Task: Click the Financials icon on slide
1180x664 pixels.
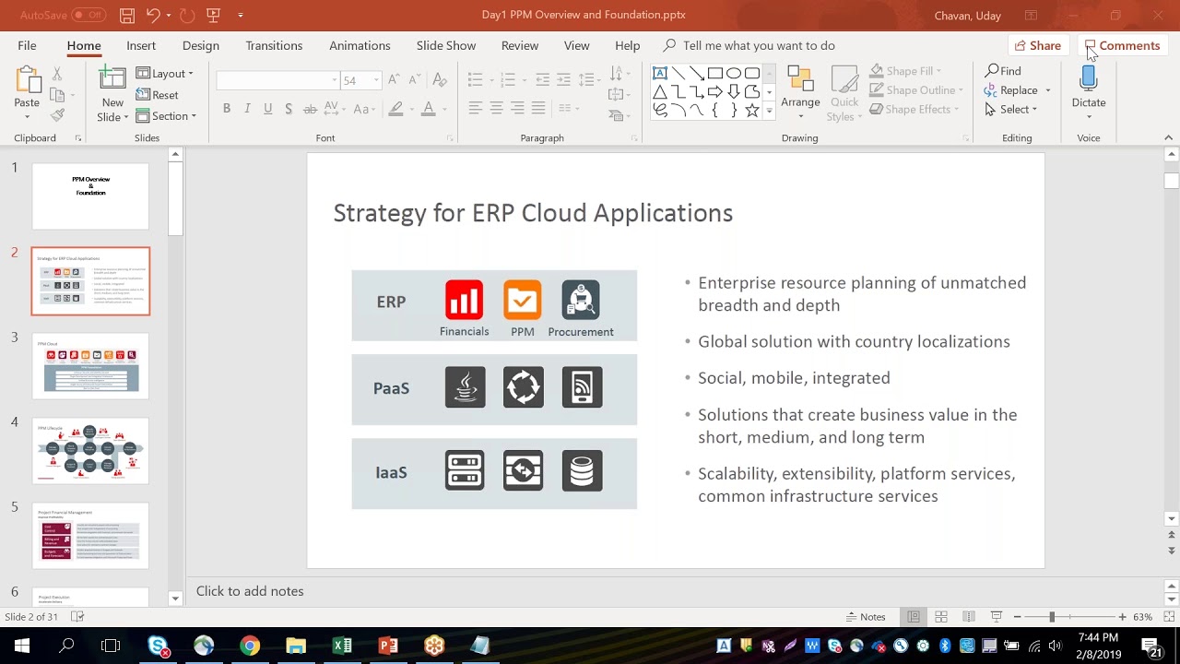Action: point(464,300)
